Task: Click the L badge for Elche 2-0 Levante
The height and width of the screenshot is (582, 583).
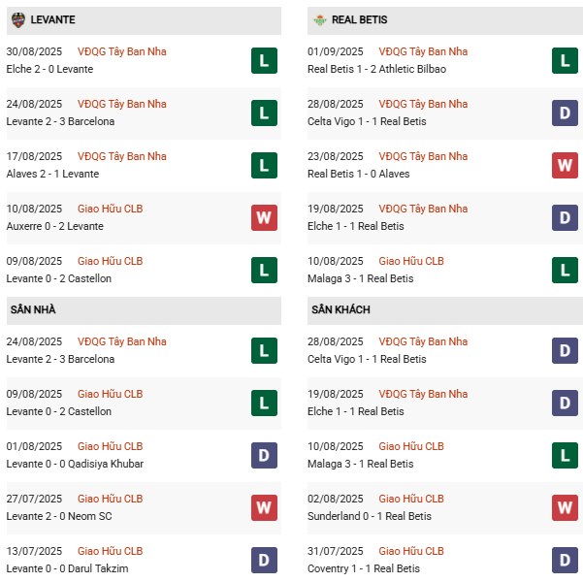Action: [264, 60]
